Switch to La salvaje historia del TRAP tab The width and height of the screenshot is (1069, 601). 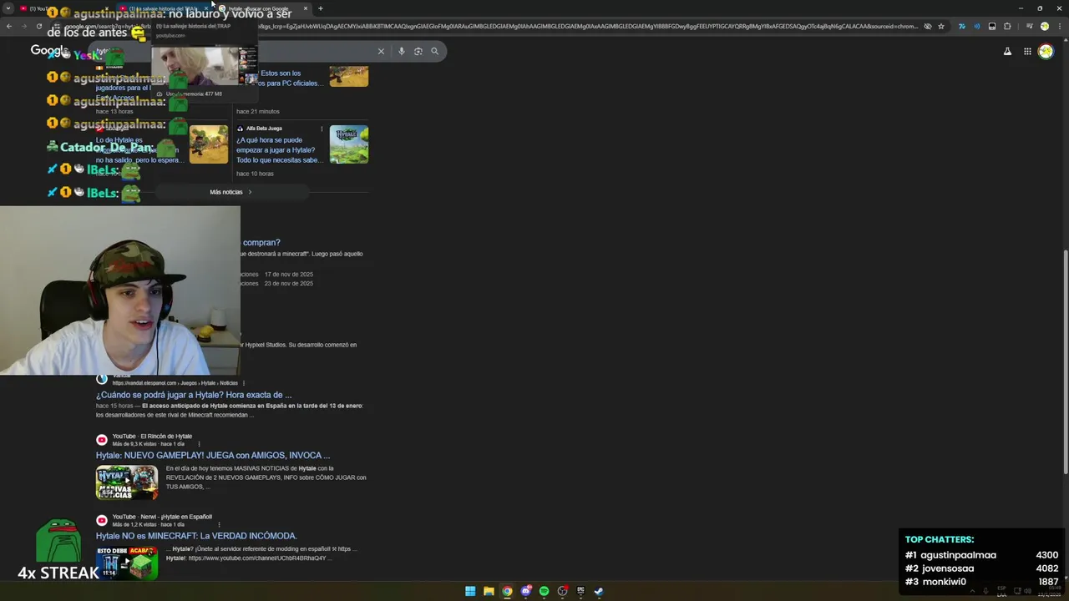click(164, 8)
